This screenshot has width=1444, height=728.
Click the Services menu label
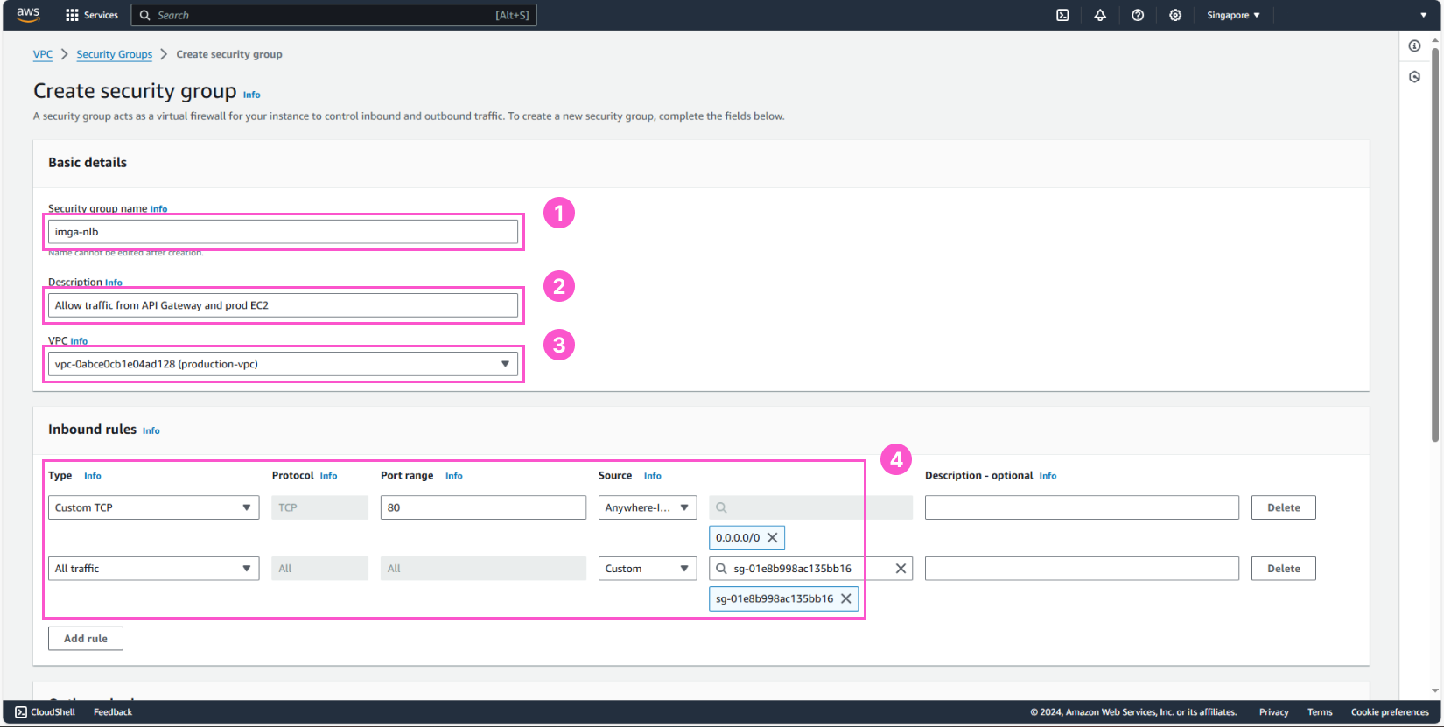pyautogui.click(x=101, y=15)
